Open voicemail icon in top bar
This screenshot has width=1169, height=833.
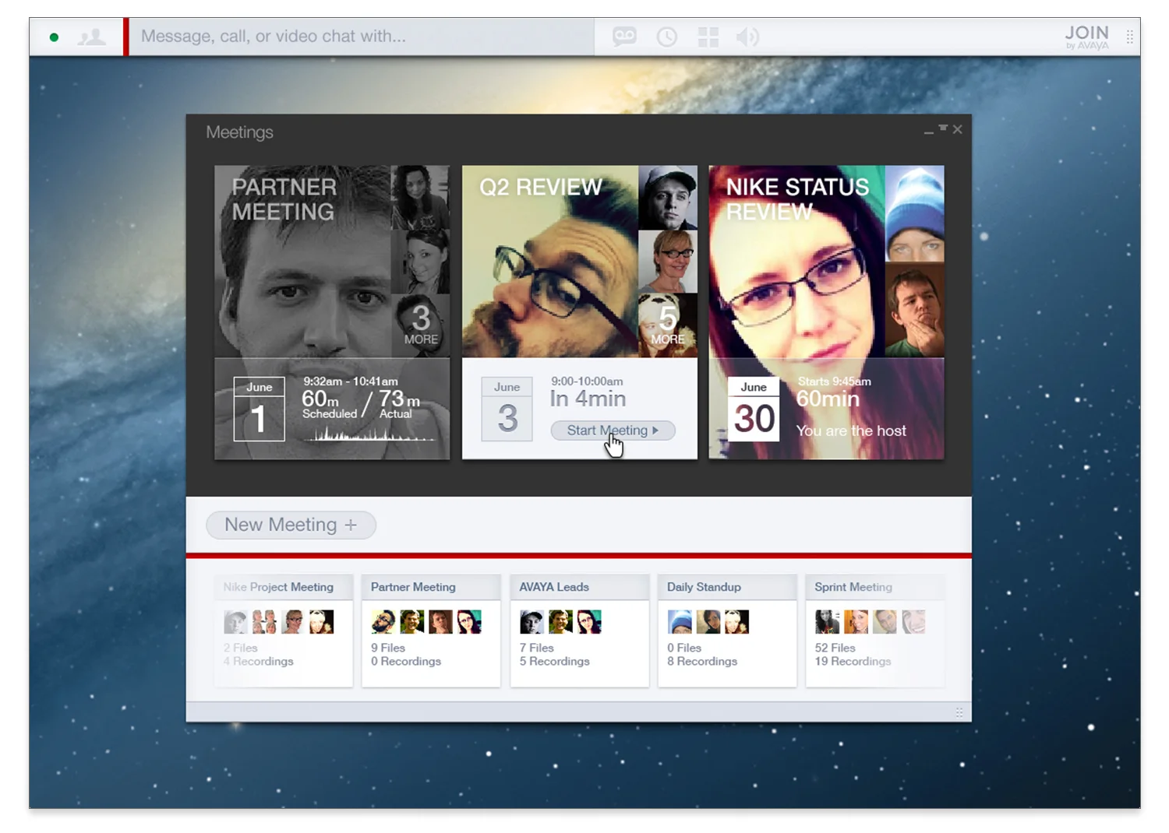click(x=624, y=37)
